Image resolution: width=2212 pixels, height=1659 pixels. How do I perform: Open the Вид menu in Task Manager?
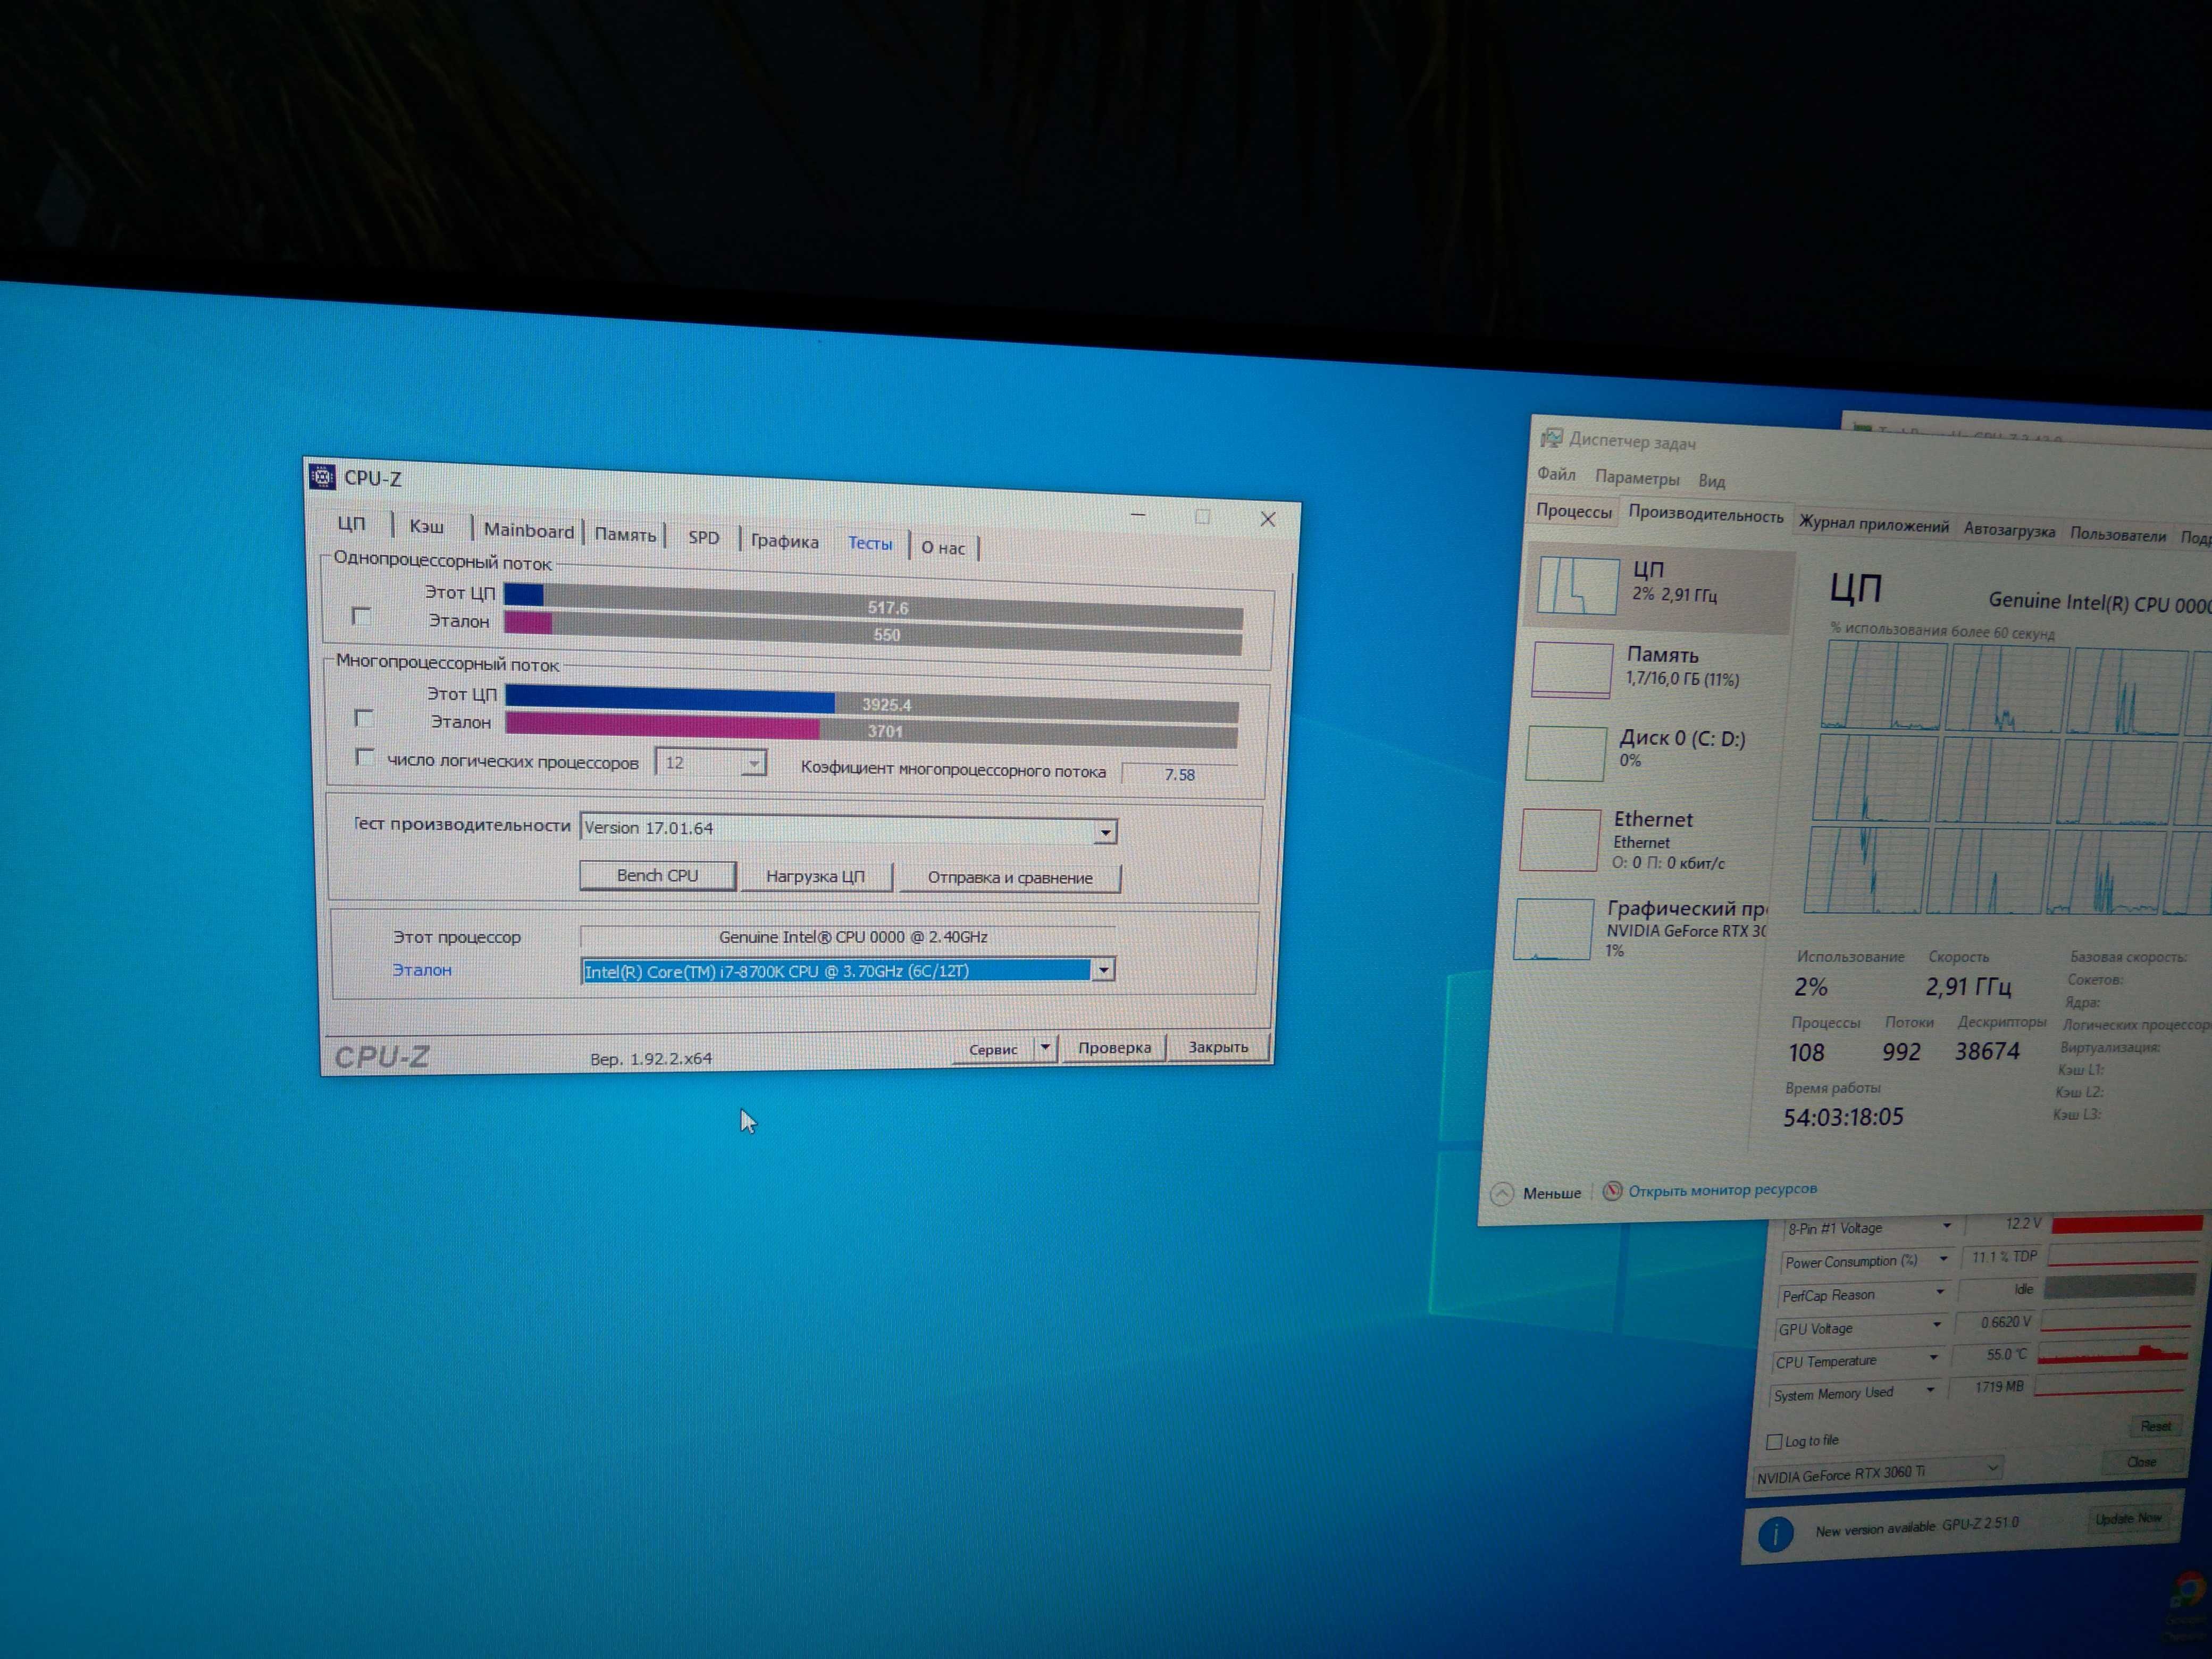click(x=1711, y=481)
